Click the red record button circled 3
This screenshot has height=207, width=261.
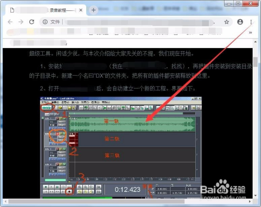69,192
